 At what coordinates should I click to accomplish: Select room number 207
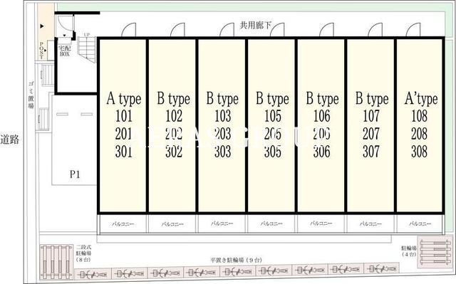(371, 134)
